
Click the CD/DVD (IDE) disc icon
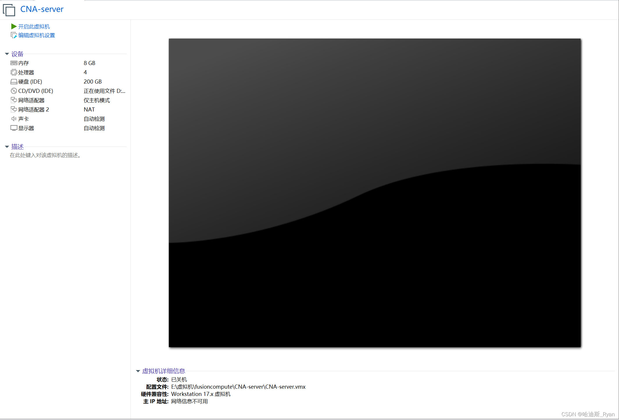click(14, 91)
